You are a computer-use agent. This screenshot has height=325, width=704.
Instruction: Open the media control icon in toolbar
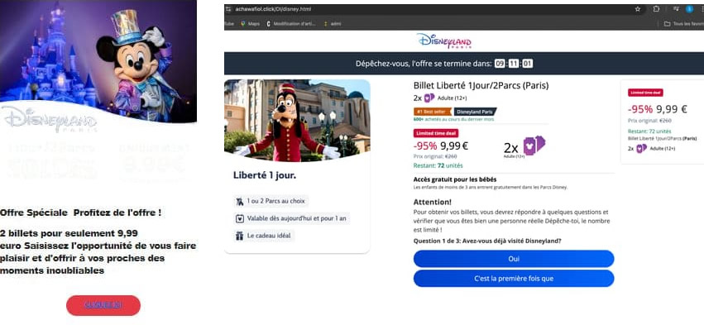[x=676, y=9]
